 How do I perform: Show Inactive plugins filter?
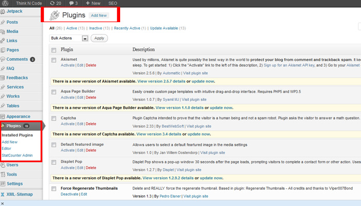point(95,28)
